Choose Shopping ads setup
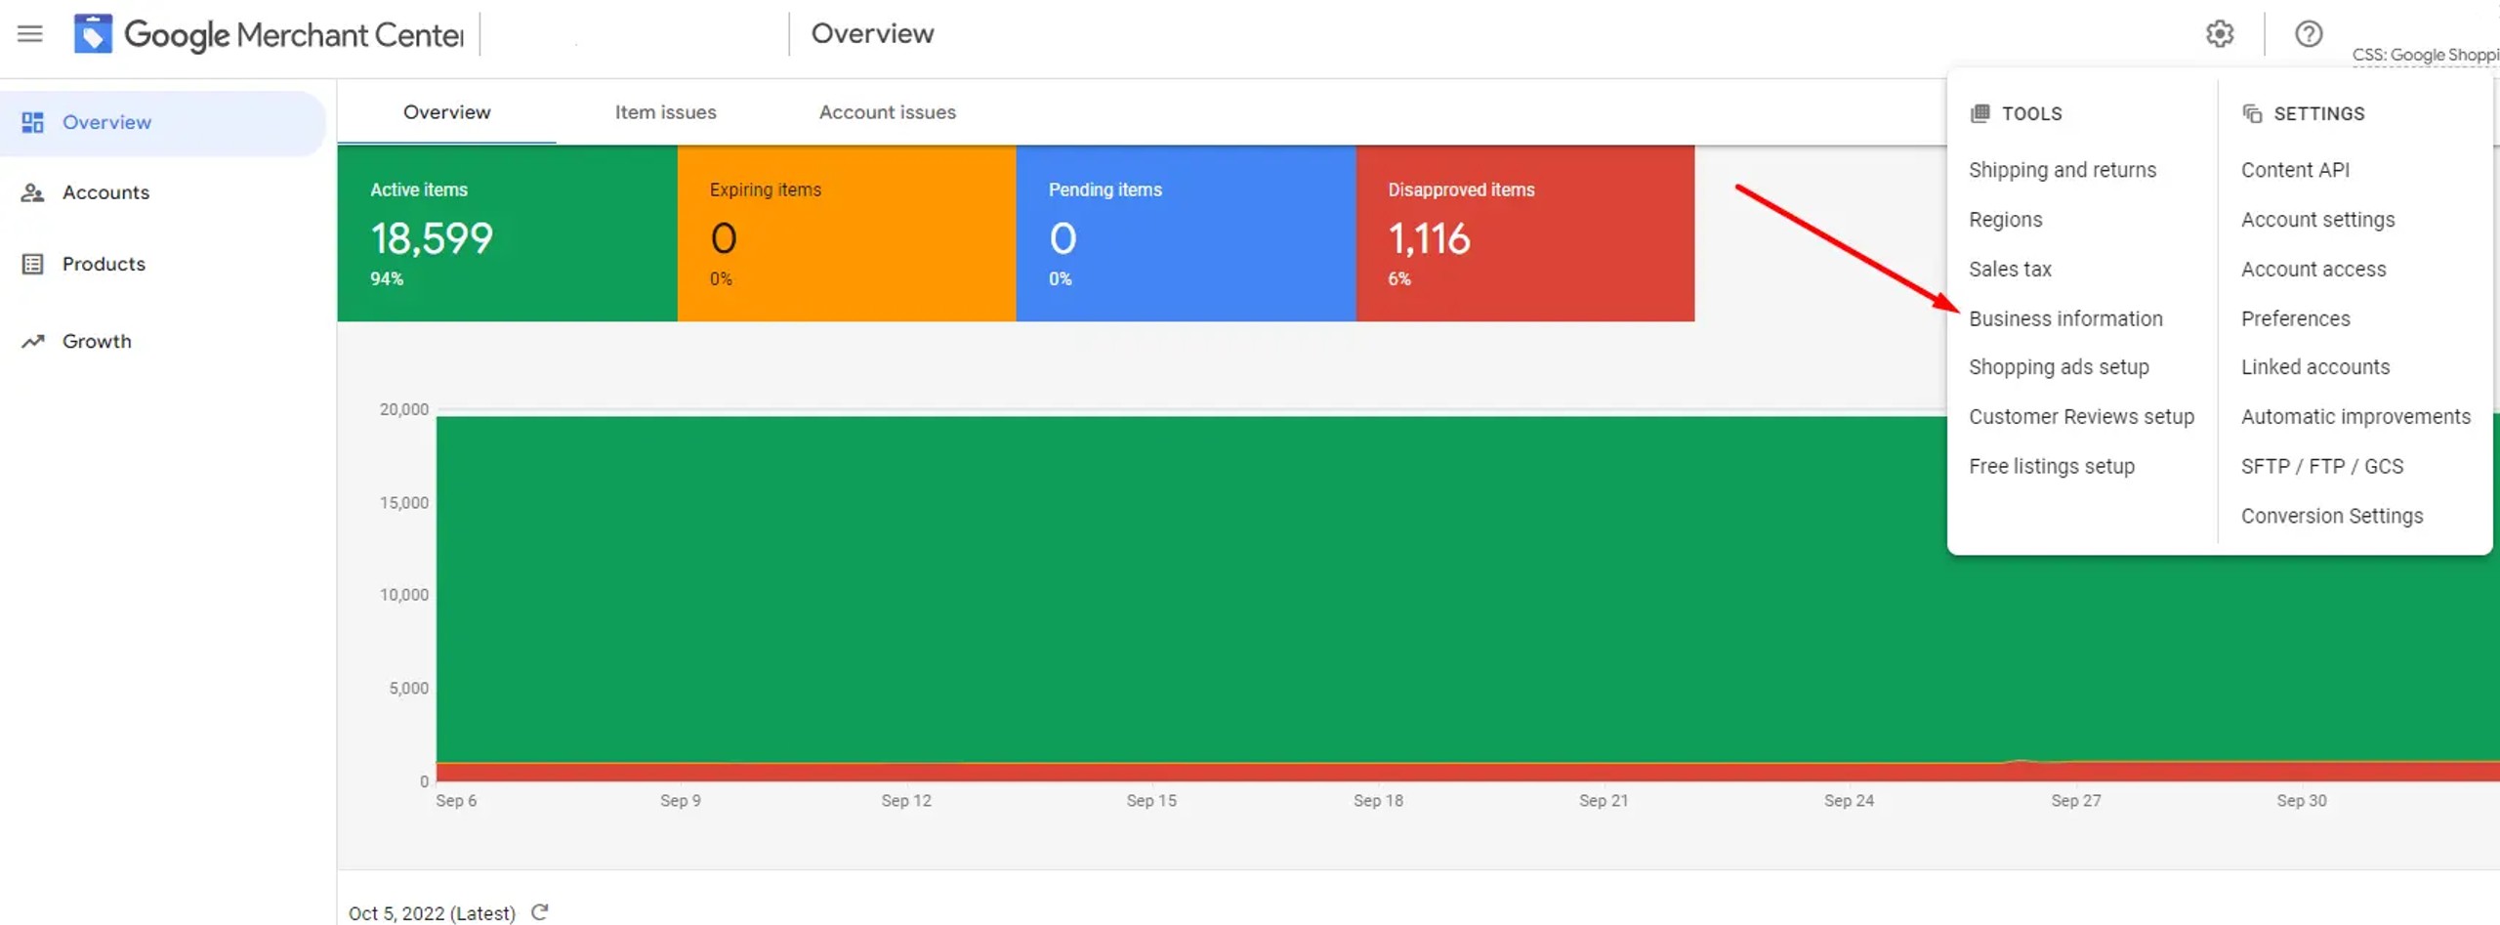The width and height of the screenshot is (2500, 925). coord(2059,367)
